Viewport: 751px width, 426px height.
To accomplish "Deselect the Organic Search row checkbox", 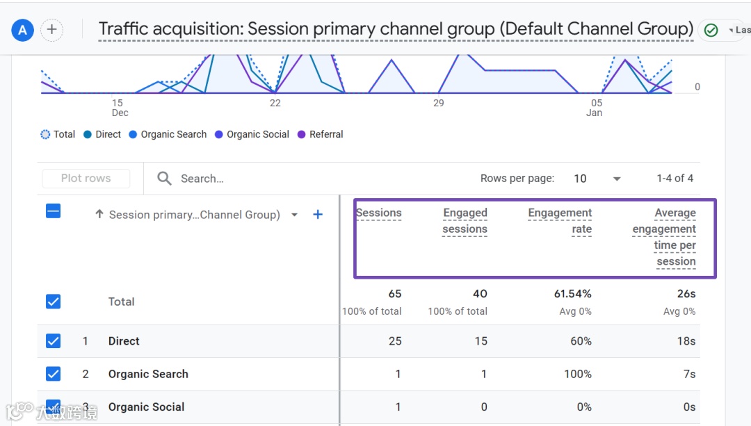I will 53,374.
